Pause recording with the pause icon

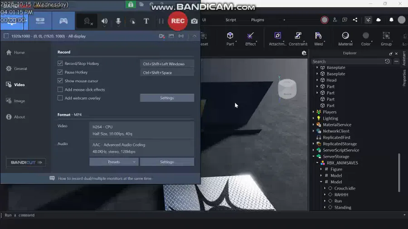coord(161,21)
